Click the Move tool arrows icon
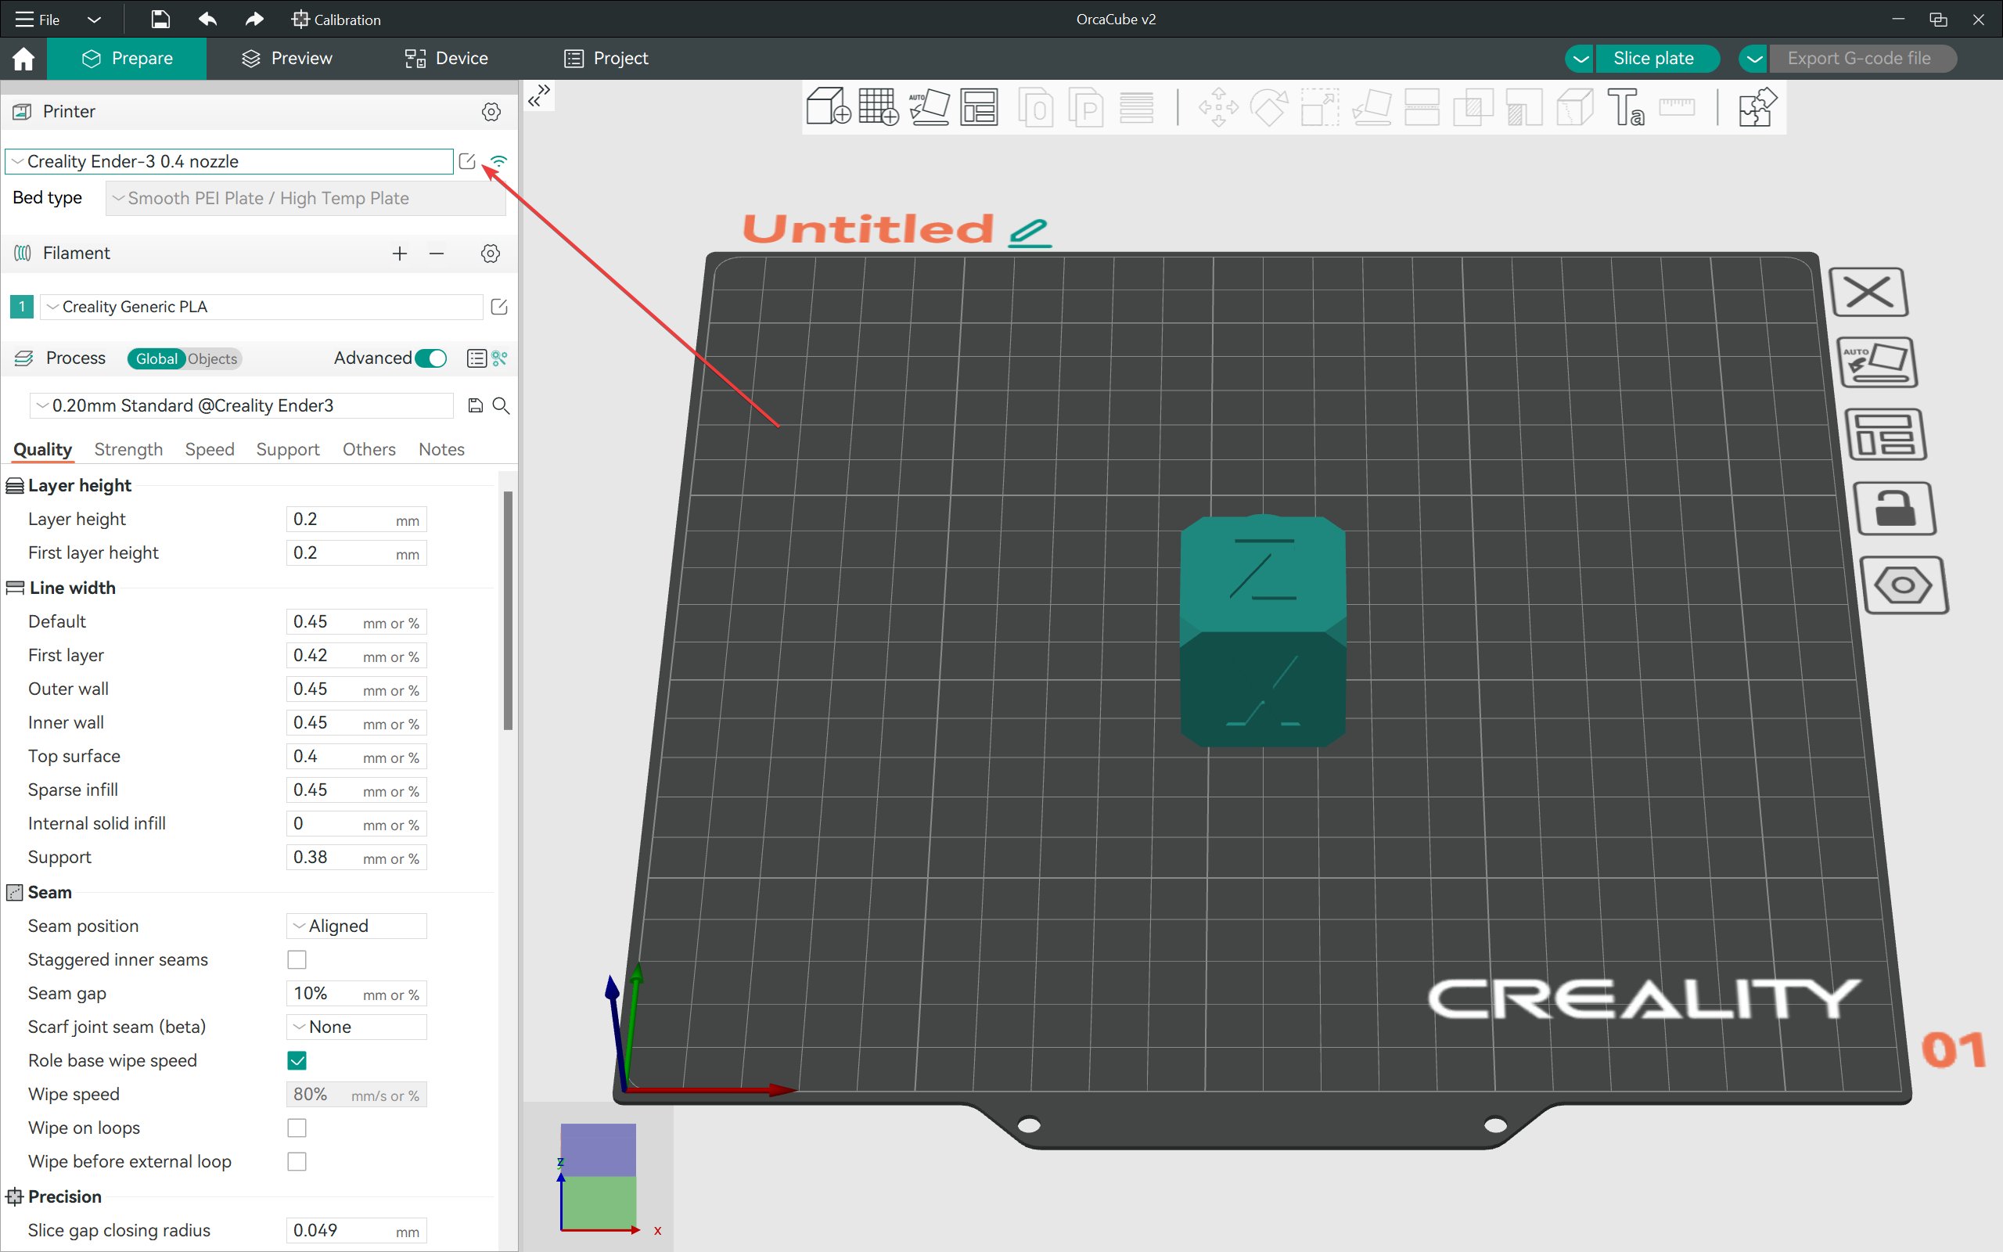 pyautogui.click(x=1218, y=107)
